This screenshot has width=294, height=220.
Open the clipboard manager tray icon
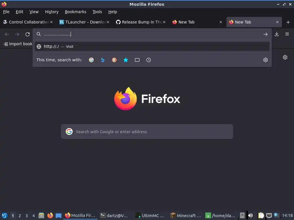tap(261, 215)
